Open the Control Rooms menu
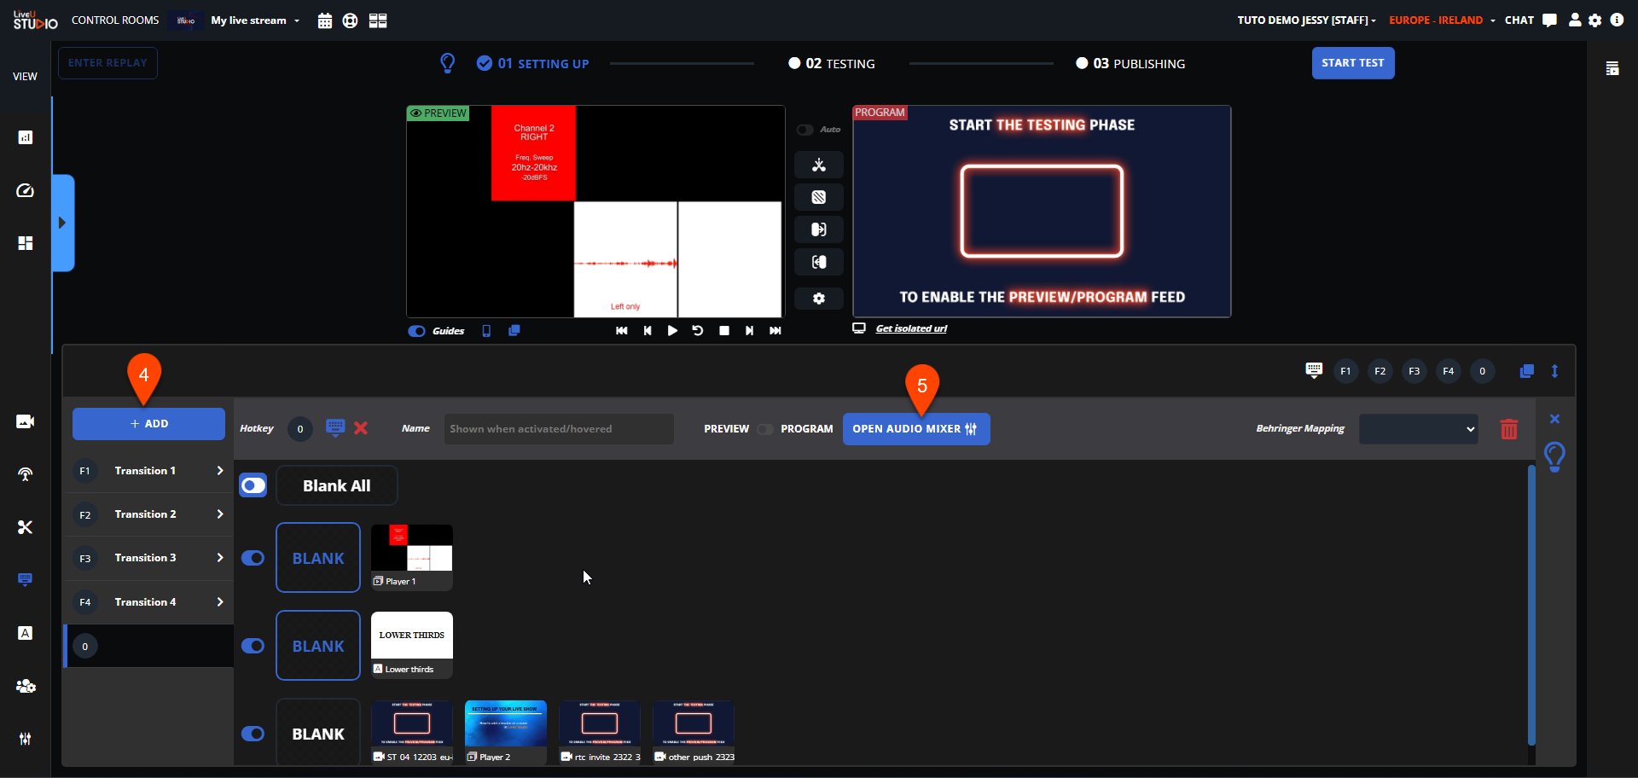Image resolution: width=1638 pixels, height=778 pixels. pos(115,20)
